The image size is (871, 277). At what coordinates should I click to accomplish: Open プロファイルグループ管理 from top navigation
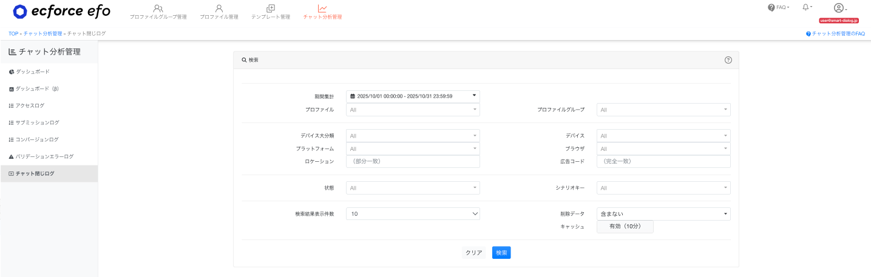158,12
